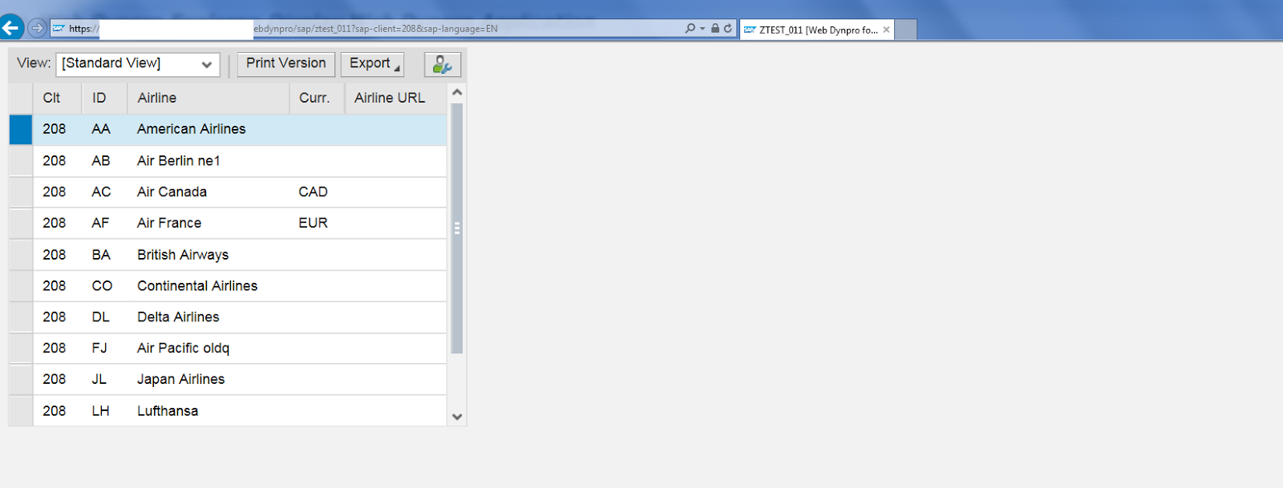Viewport: 1283px width, 488px height.
Task: Click the 'American Airlines' cell
Action: tap(208, 130)
